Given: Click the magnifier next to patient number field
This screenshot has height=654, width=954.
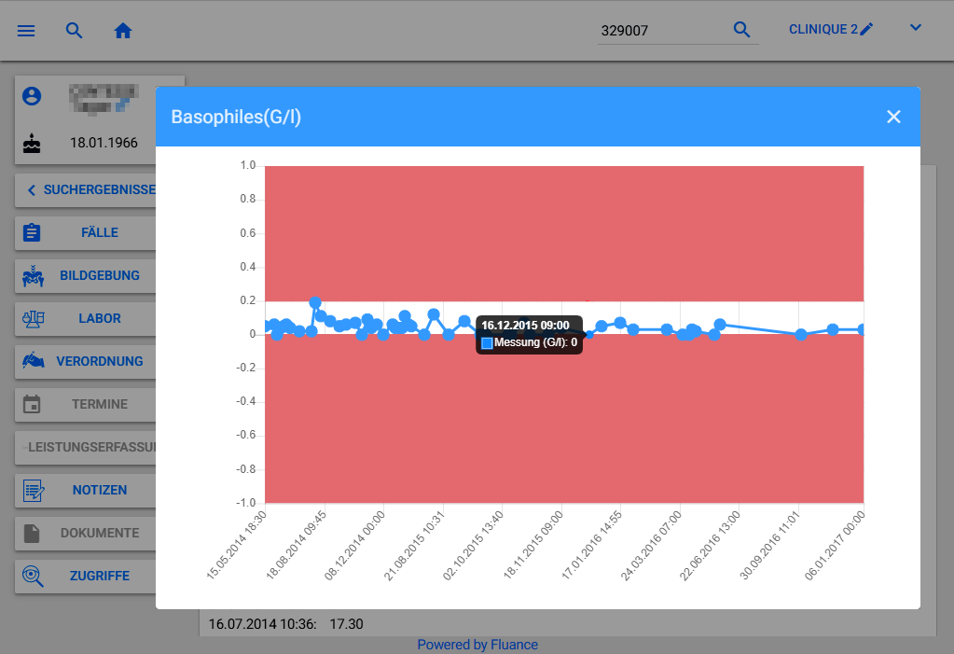Looking at the screenshot, I should pyautogui.click(x=742, y=30).
